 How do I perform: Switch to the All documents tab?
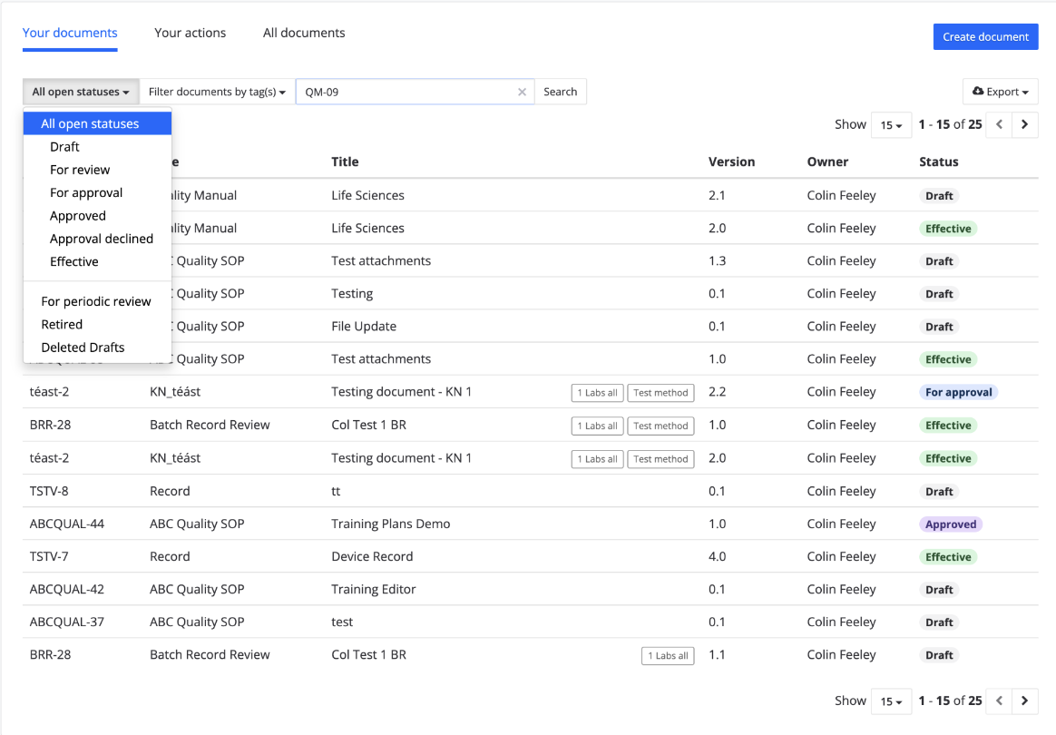[304, 33]
